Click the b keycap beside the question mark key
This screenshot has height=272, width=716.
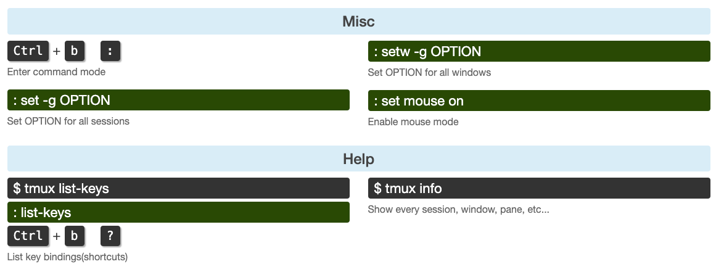coord(74,236)
